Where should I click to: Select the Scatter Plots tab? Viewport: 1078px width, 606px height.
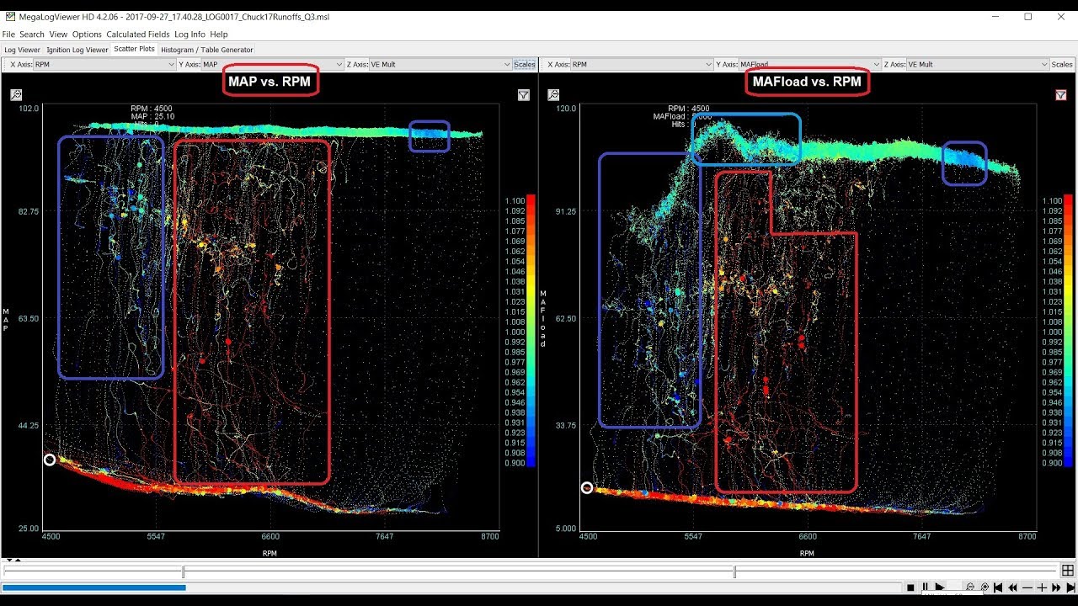tap(135, 49)
